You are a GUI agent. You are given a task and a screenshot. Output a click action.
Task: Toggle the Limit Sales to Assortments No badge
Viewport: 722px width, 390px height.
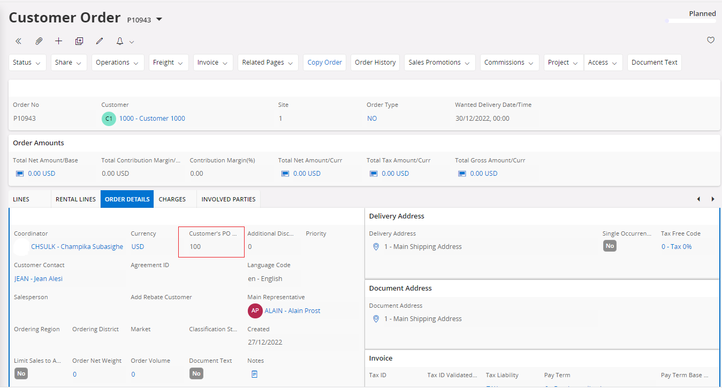pyautogui.click(x=21, y=373)
